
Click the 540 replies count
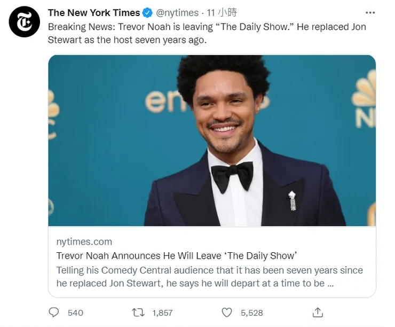tap(75, 313)
